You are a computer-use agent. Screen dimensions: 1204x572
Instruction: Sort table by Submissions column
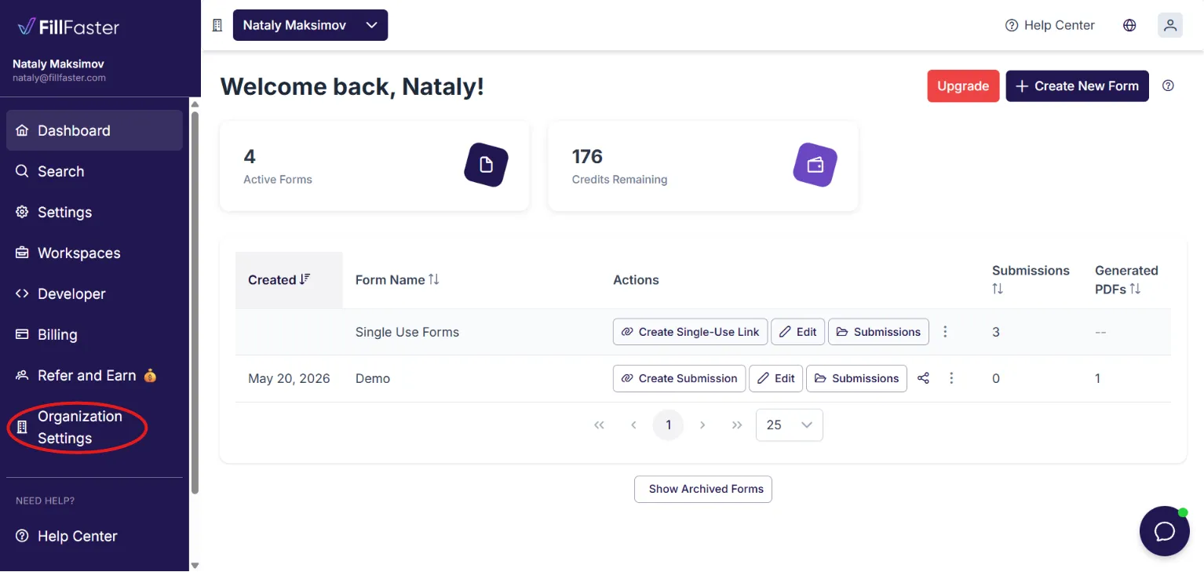click(x=1030, y=279)
